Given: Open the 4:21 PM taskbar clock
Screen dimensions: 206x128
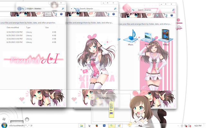Looking at the screenshot, I should (x=198, y=126).
